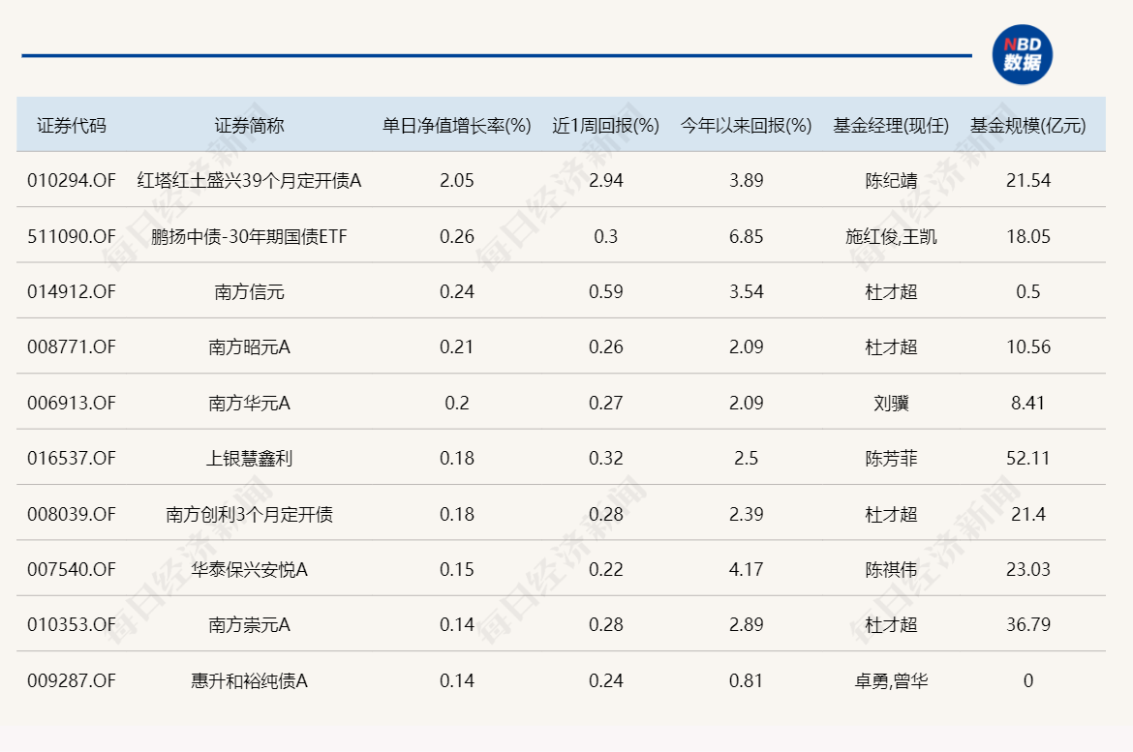Click the daily growth value 0.15
The width and height of the screenshot is (1133, 752).
click(457, 569)
